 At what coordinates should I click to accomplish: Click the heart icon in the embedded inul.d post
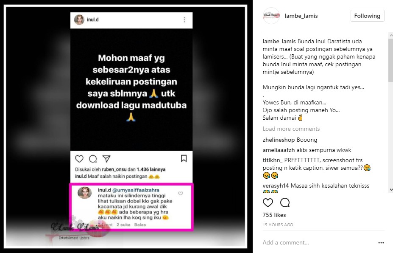click(x=79, y=159)
